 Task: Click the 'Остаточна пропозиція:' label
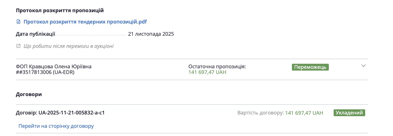tap(217, 67)
